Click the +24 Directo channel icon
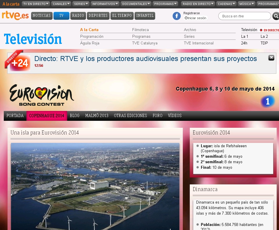The width and height of the screenshot is (279, 230). click(x=20, y=63)
